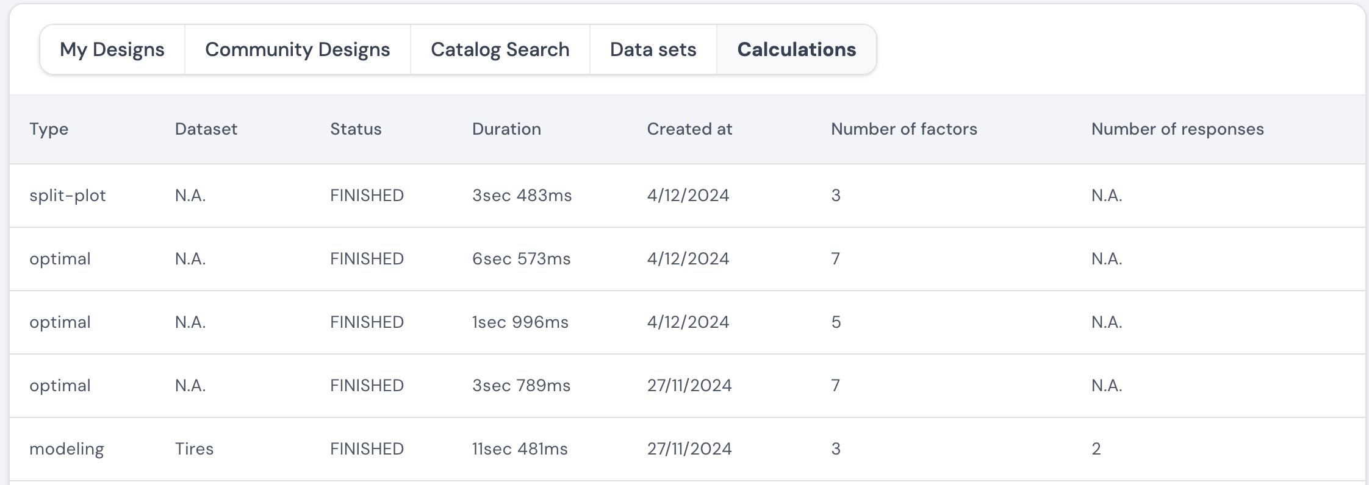Click the Dataset column header
The image size is (1369, 485).
(x=206, y=129)
